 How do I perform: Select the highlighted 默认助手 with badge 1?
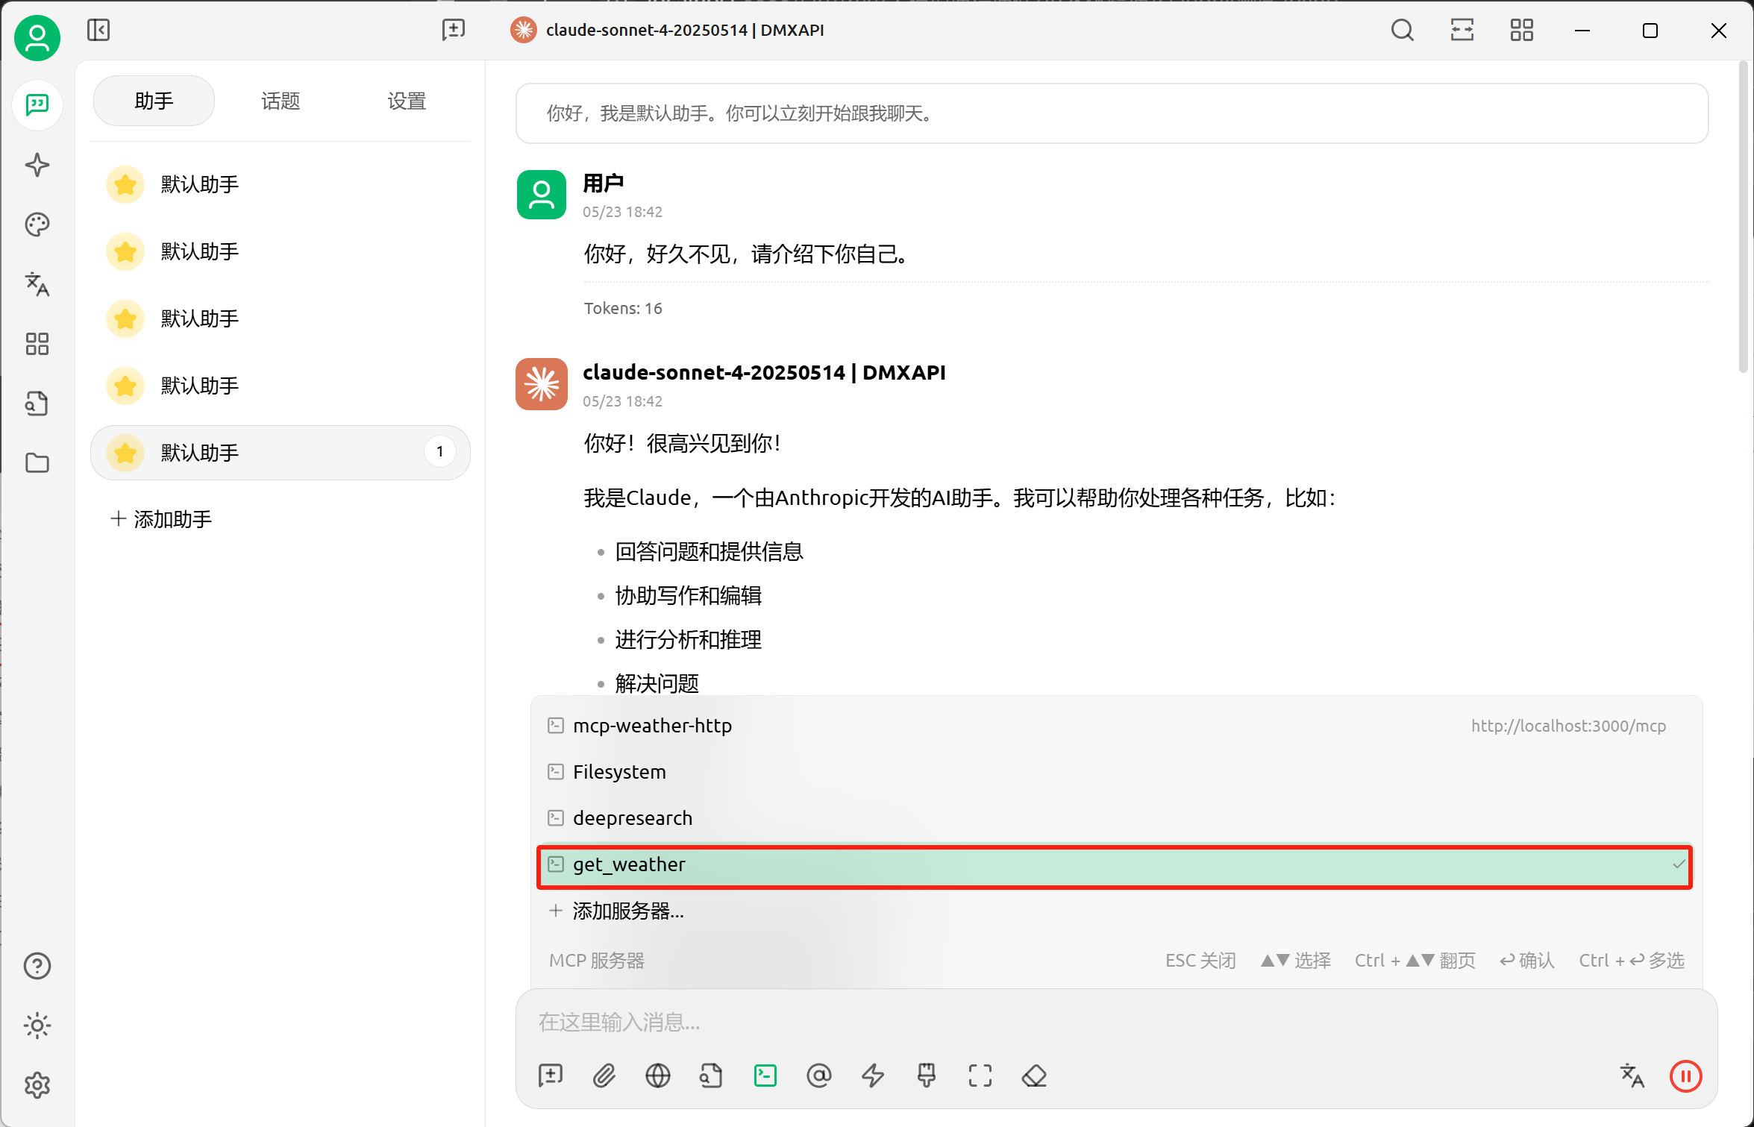[x=281, y=453]
